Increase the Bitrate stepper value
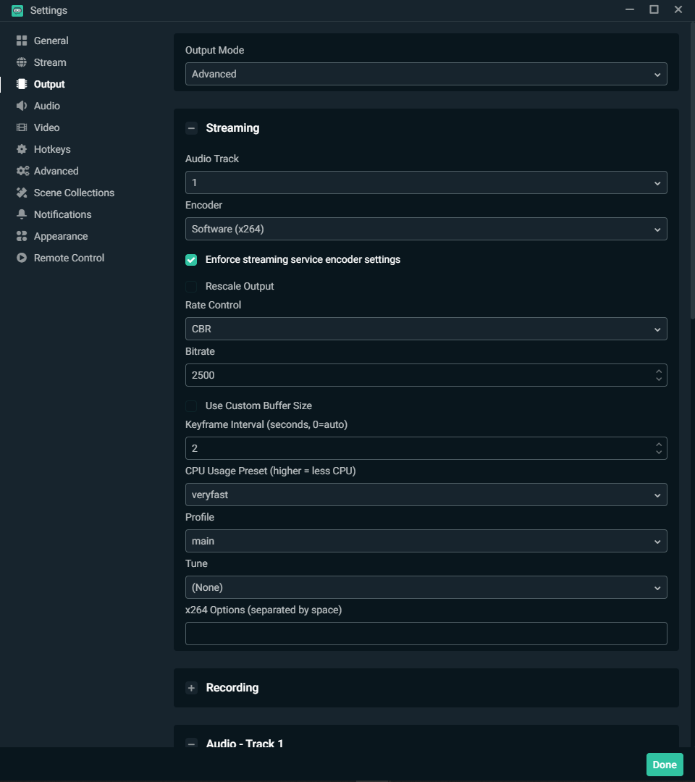The height and width of the screenshot is (782, 695). 659,371
